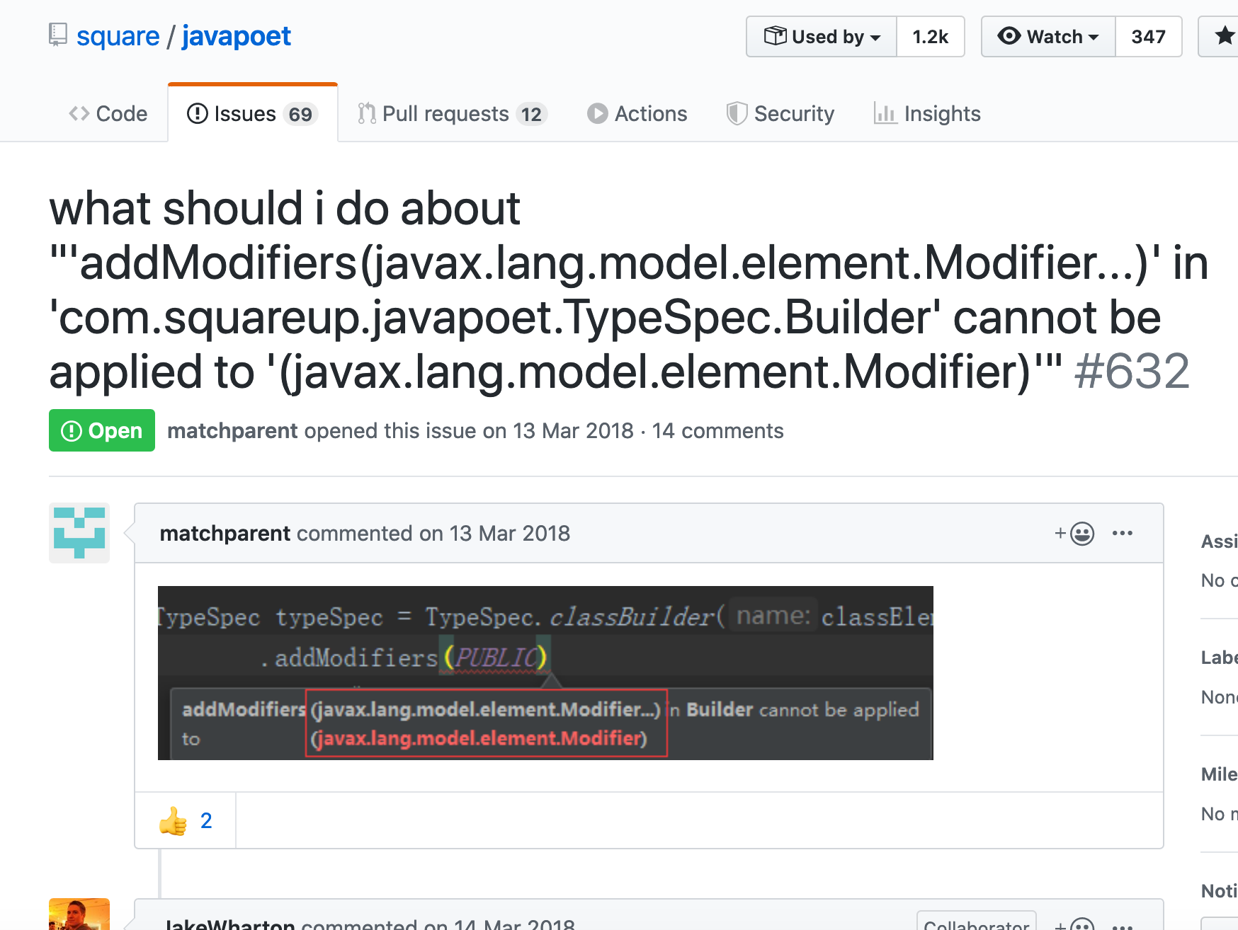Click the thumbs up reaction with 2
This screenshot has width=1238, height=930.
tap(186, 821)
